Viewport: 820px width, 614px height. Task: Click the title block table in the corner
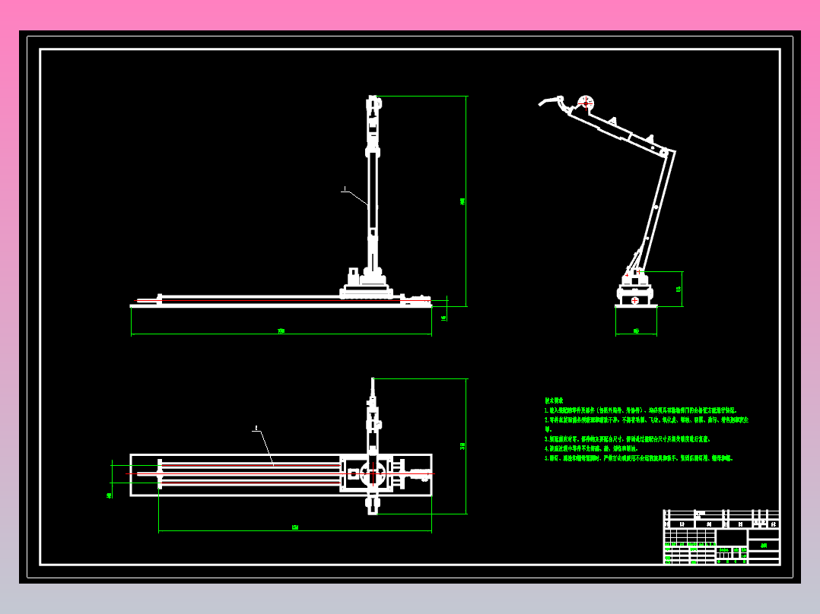pyautogui.click(x=722, y=537)
